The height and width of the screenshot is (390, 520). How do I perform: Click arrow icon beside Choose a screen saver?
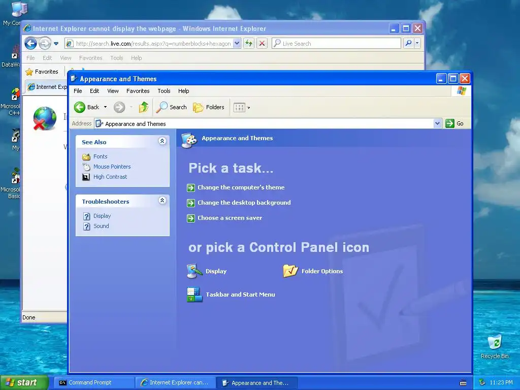191,218
